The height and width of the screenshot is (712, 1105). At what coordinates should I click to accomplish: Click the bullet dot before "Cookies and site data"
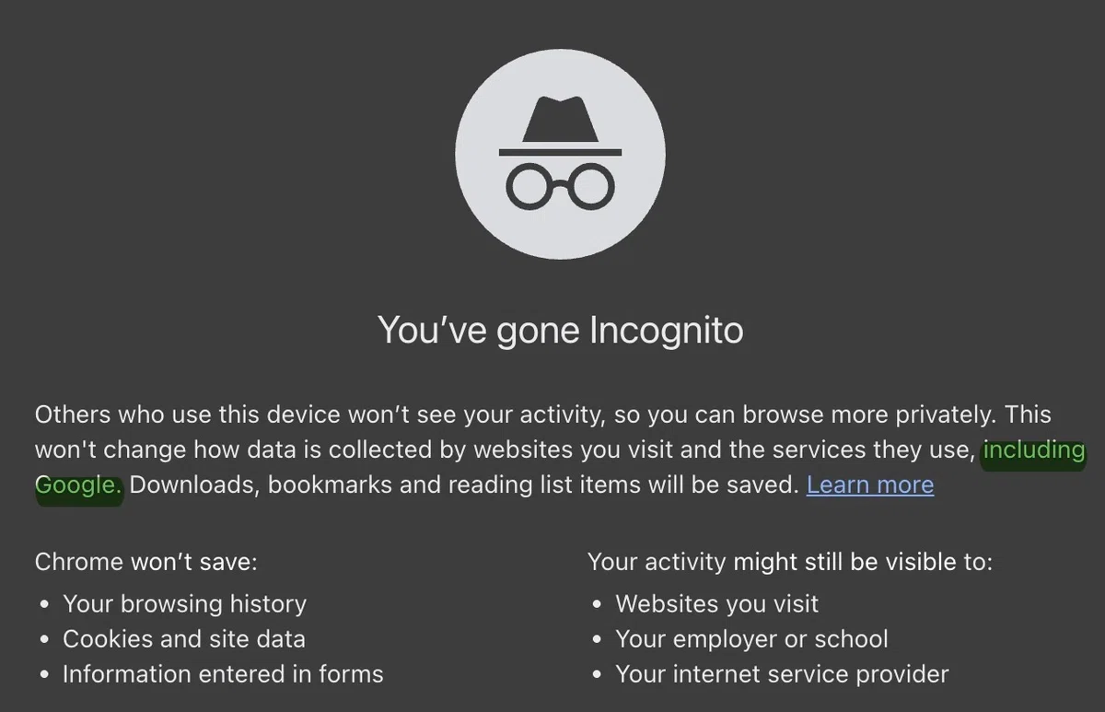click(45, 640)
